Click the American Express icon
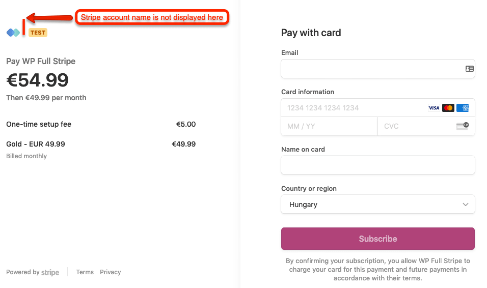 click(463, 108)
